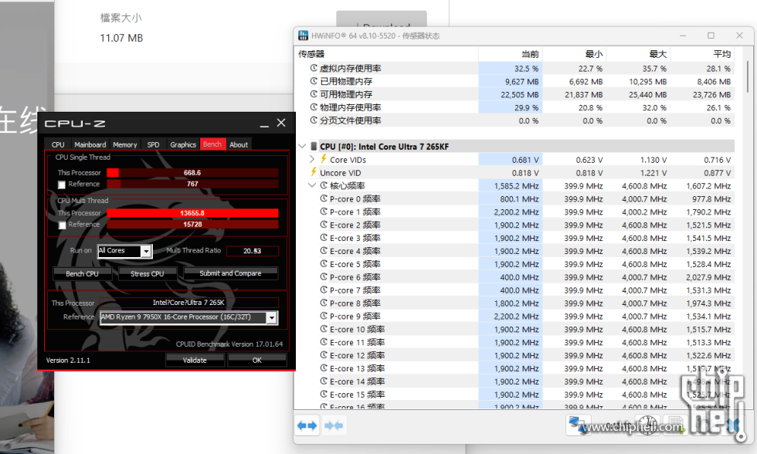The width and height of the screenshot is (757, 454).
Task: Open the SPD tab
Action: (x=153, y=144)
